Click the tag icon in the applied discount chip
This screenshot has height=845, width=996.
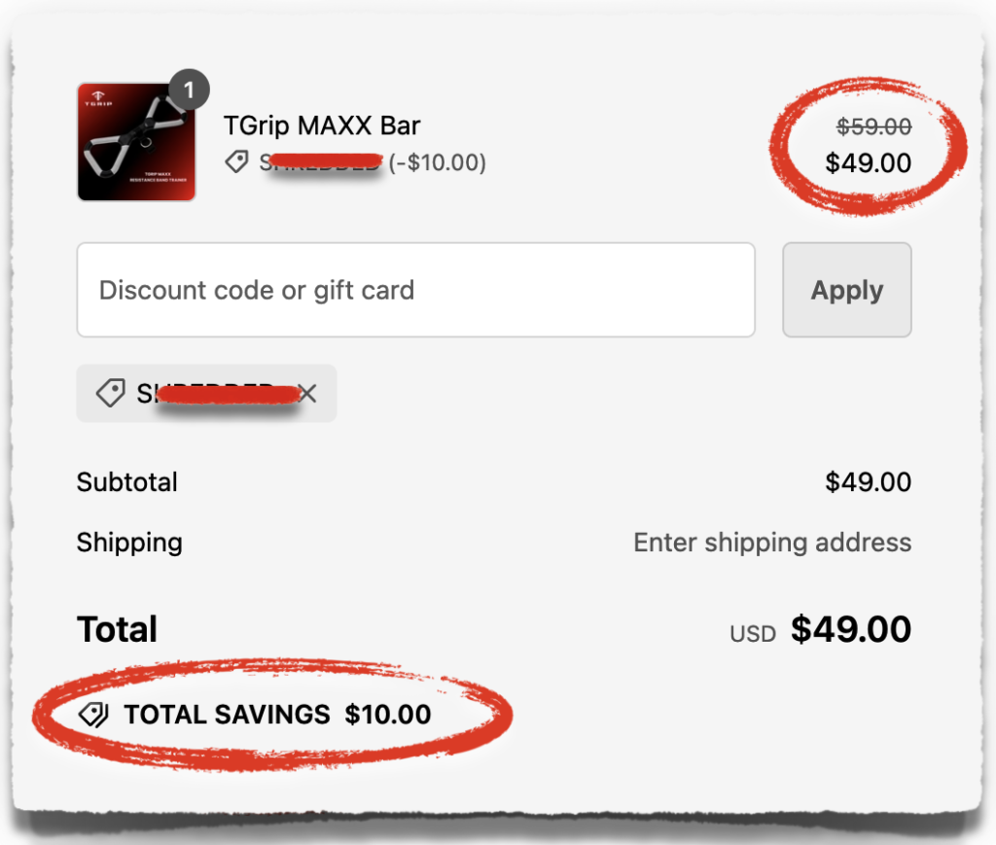click(x=110, y=393)
